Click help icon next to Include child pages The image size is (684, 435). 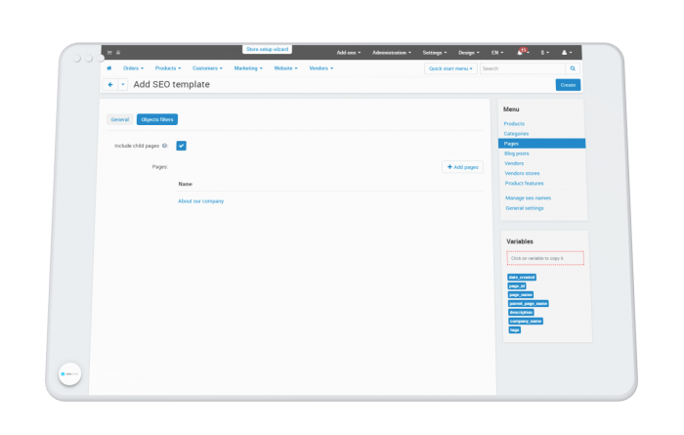[x=164, y=146]
